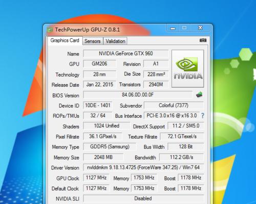Click the camera screenshot icon
Image resolution: width=256 pixels, height=204 pixels.
[x=203, y=40]
